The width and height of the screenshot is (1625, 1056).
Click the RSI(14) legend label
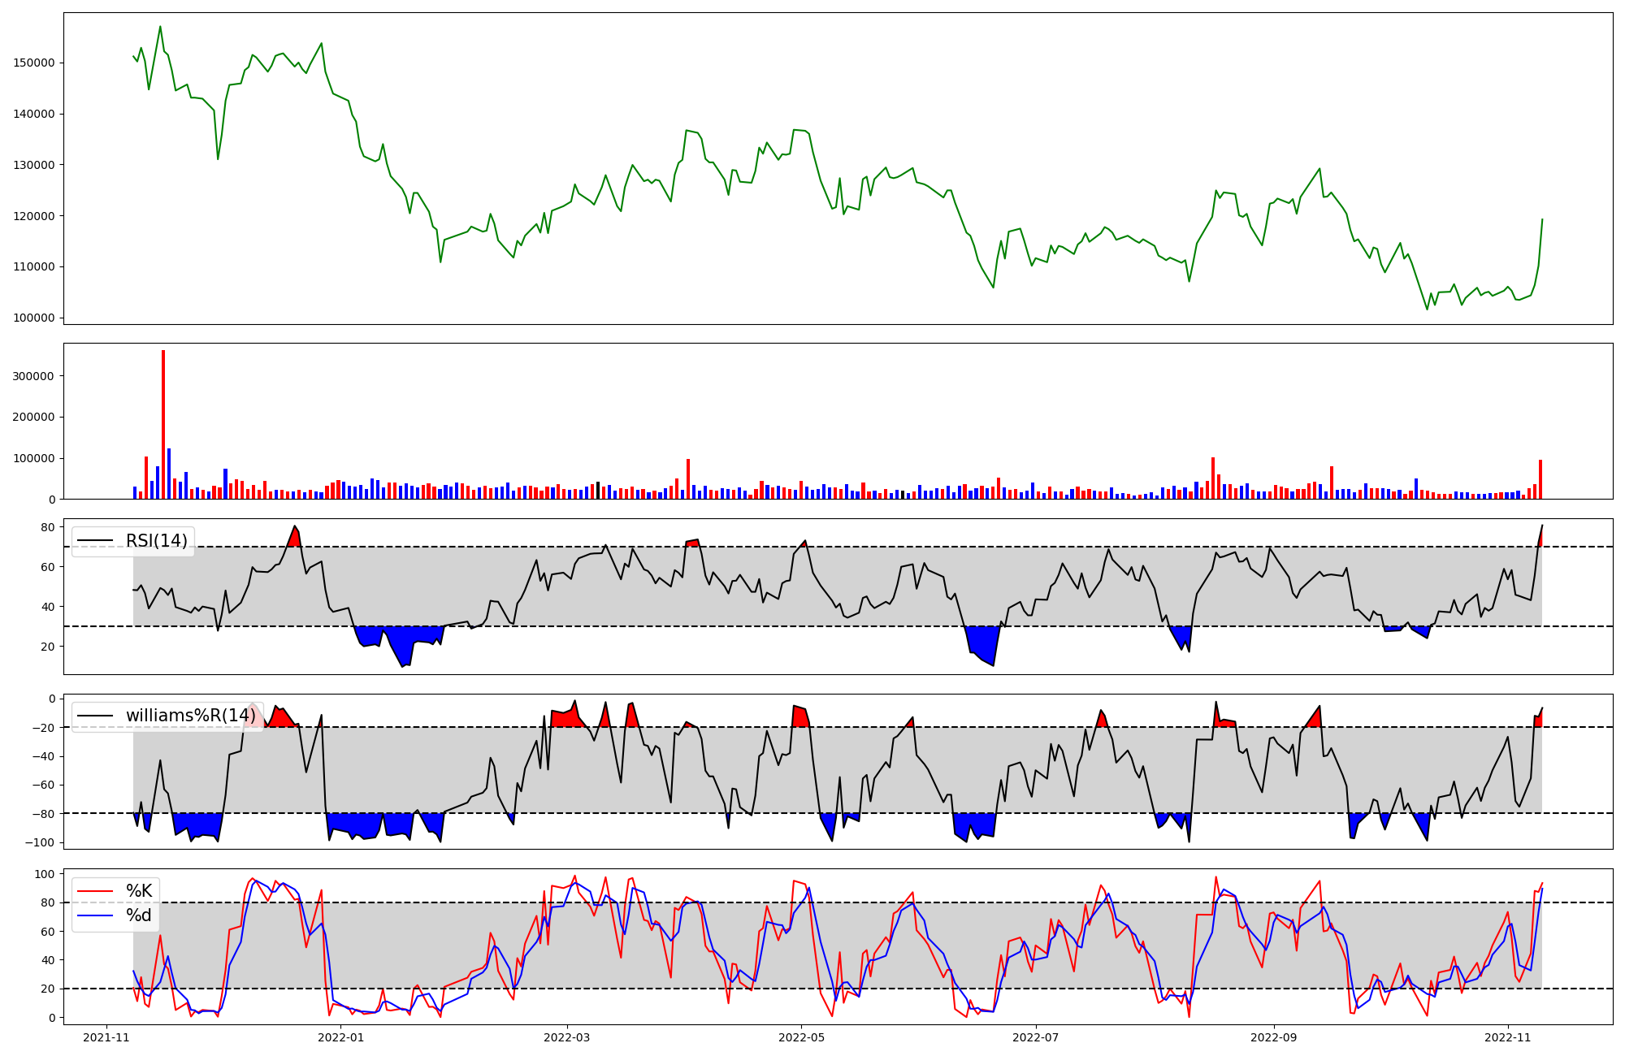point(156,541)
